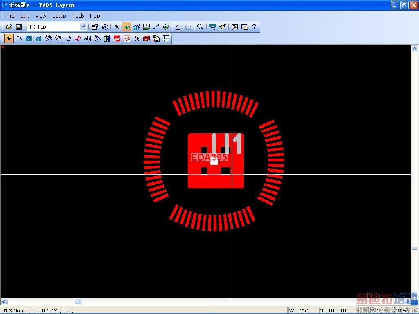The image size is (419, 314).
Task: Open the Tools menu
Action: click(78, 16)
